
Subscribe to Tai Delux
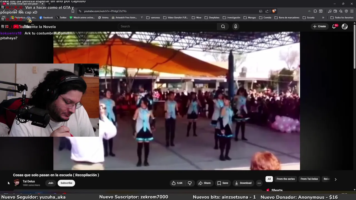coord(66,183)
